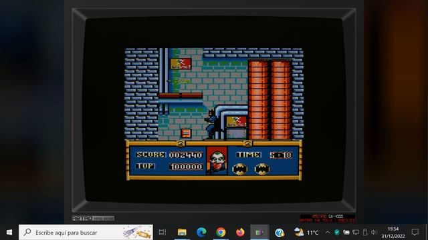428x240 pixels.
Task: Open the Windows Start menu
Action: pyautogui.click(x=9, y=233)
